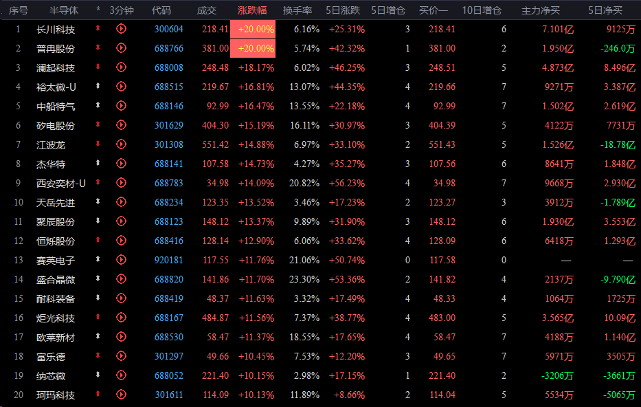The image size is (641, 407).
Task: Select the 澜起科技 stock name
Action: click(x=56, y=68)
